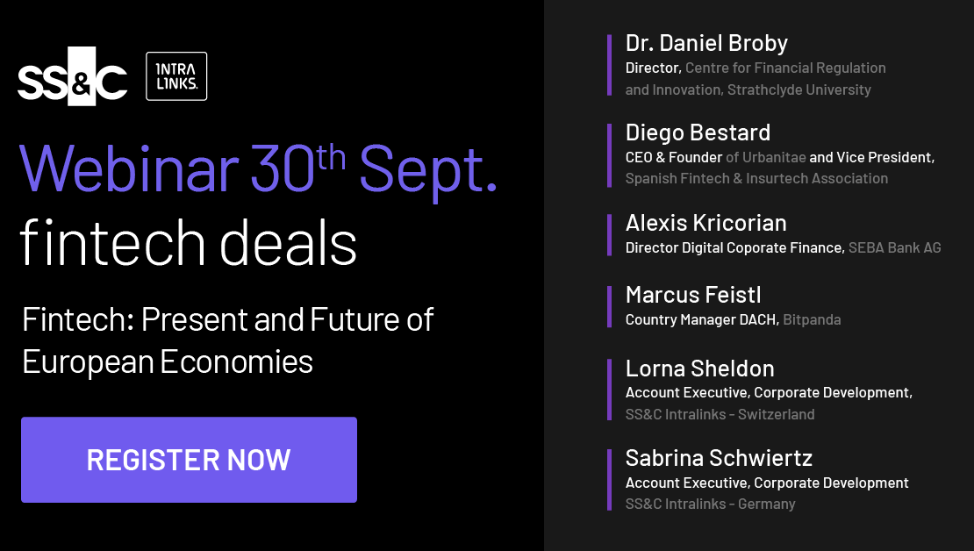
Task: Click SEBA Bank AG text
Action: pyautogui.click(x=894, y=247)
